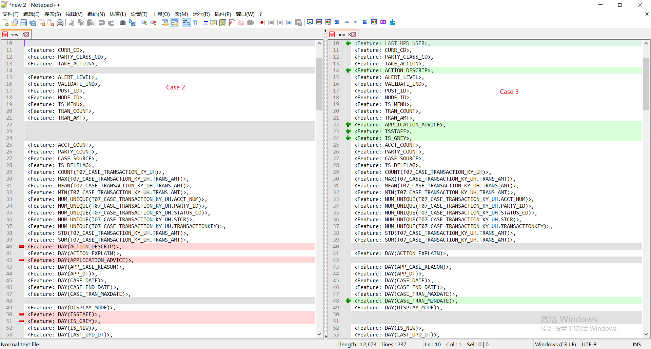Cut selection with the scissors icon
This screenshot has width=651, height=349.
tap(72, 23)
